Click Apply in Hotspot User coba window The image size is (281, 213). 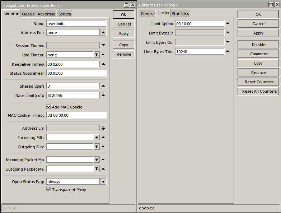point(258,33)
